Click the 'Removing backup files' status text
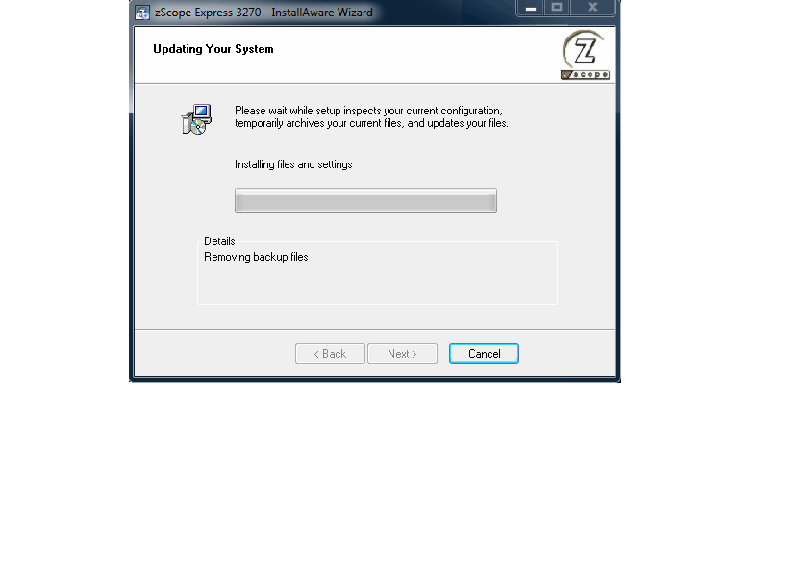Viewport: 803px width, 577px height. tap(256, 257)
